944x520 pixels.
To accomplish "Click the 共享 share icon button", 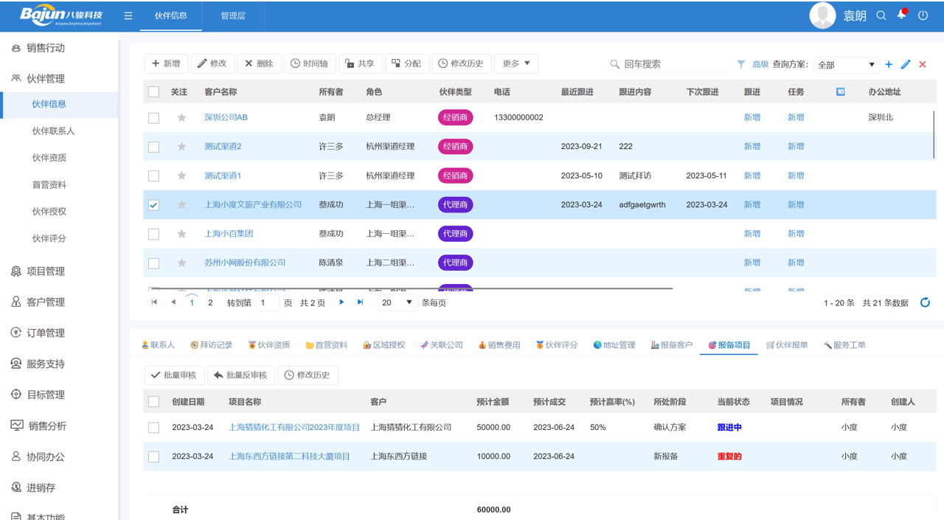I will (361, 63).
